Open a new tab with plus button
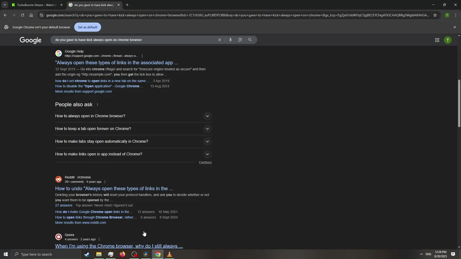The width and height of the screenshot is (461, 259). pyautogui.click(x=127, y=5)
